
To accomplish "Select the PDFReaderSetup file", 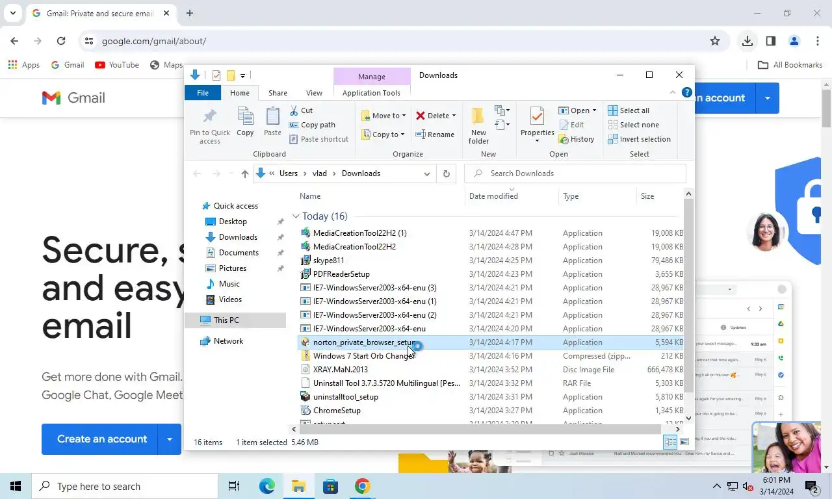I will coord(341,274).
